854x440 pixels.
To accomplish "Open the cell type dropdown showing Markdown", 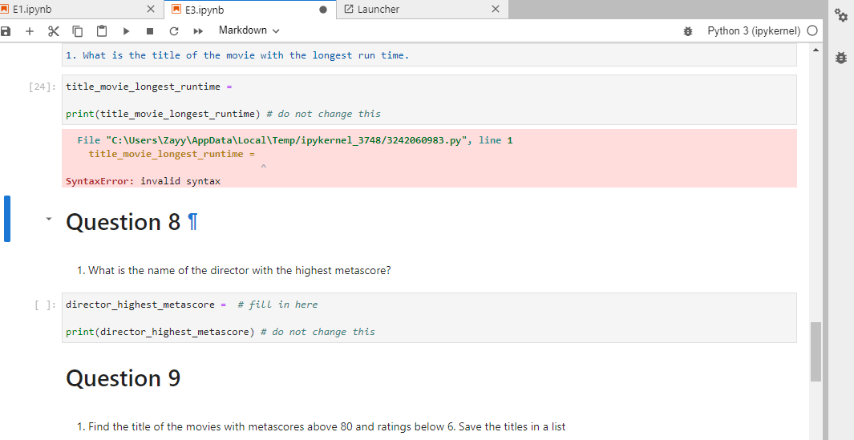I will pyautogui.click(x=249, y=30).
